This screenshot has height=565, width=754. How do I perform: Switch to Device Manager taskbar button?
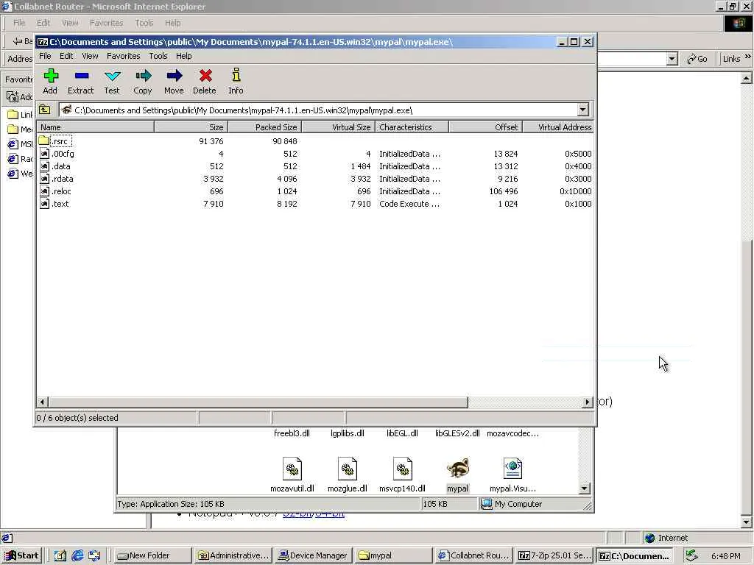coord(313,555)
